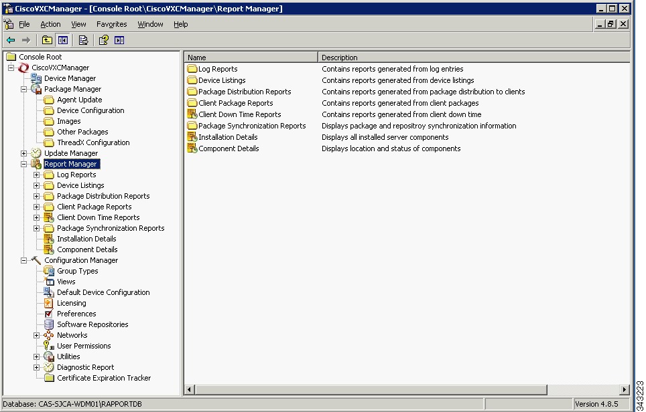This screenshot has width=646, height=412.
Task: Click the Forward arrow in the toolbar
Action: [x=26, y=40]
